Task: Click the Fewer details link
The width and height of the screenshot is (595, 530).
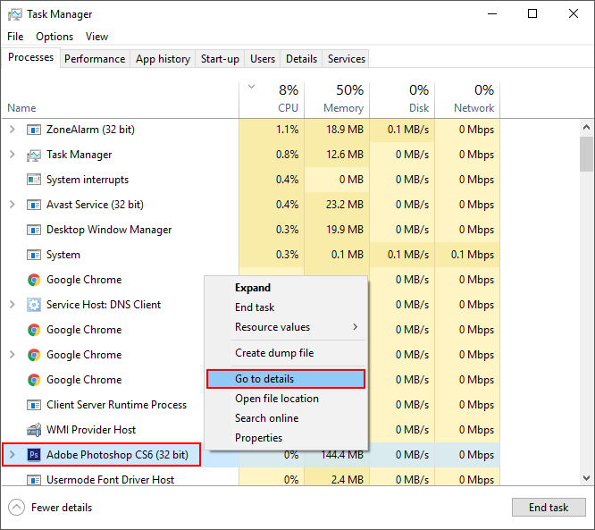Action: pyautogui.click(x=62, y=508)
